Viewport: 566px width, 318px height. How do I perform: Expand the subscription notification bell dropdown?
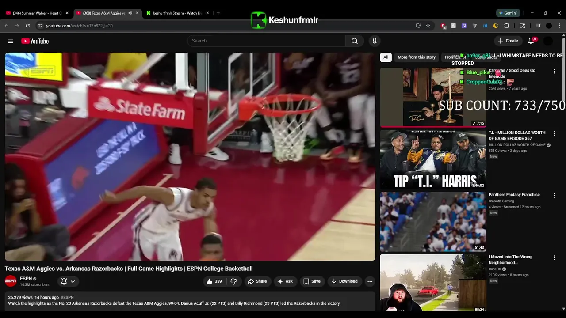click(x=68, y=281)
